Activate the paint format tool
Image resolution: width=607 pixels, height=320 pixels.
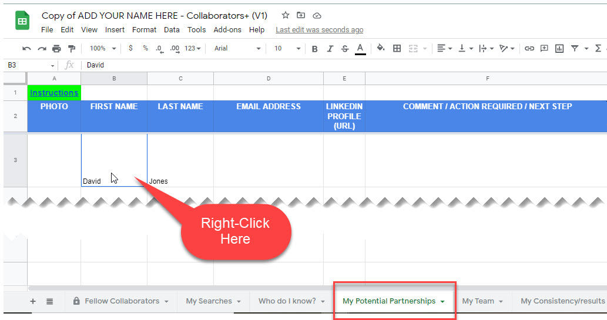72,48
